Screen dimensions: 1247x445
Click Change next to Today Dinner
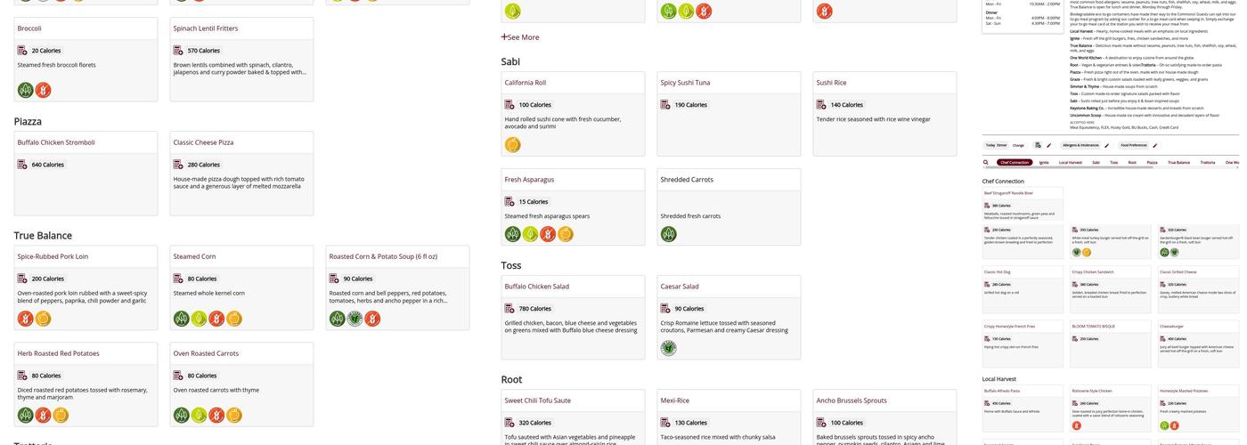pyautogui.click(x=1018, y=145)
